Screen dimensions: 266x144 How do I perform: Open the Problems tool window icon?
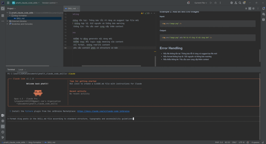3,132
